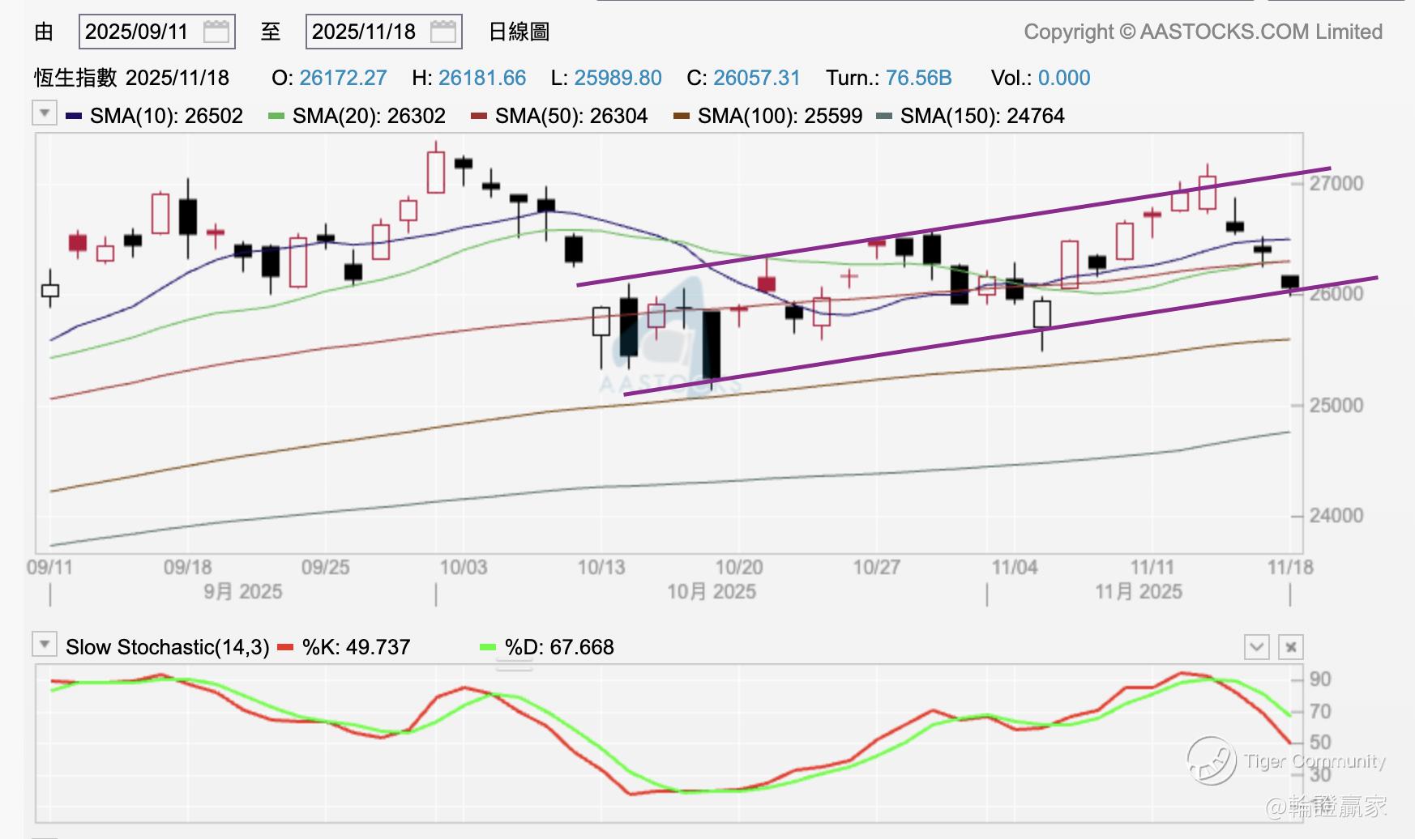Viewport: 1415px width, 839px height.
Task: Click the stochastic axis label 90
Action: point(1320,679)
